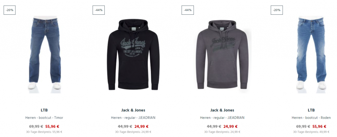The image size is (337, 137).
Task: Click the -44% badge on black hoodie
Action: pyautogui.click(x=98, y=10)
